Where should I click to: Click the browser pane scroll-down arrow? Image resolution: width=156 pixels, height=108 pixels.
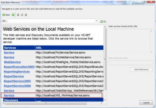pyautogui.click(x=105, y=100)
